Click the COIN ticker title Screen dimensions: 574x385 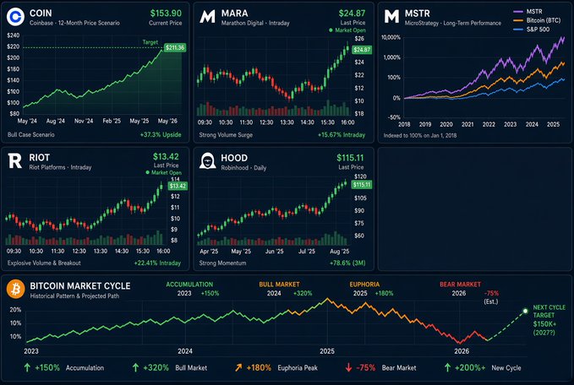point(41,14)
